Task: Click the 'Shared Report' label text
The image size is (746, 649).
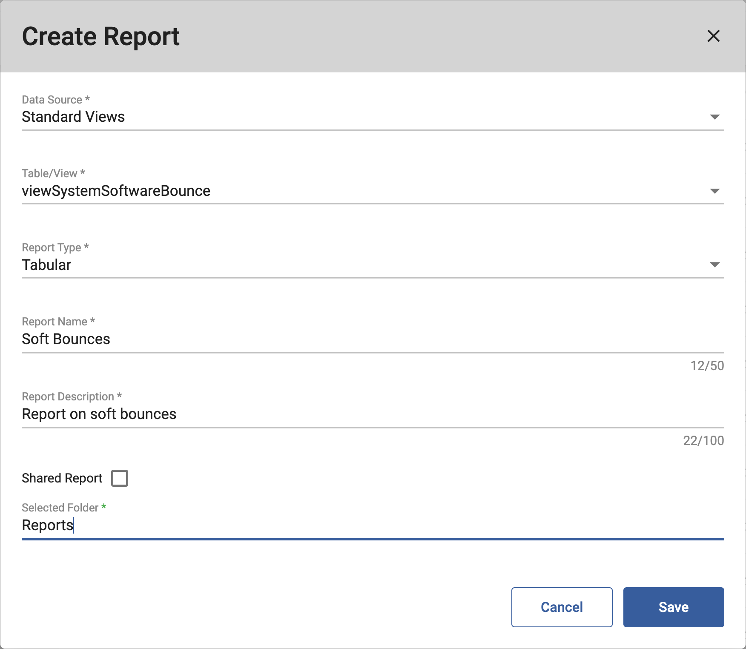Action: 62,478
